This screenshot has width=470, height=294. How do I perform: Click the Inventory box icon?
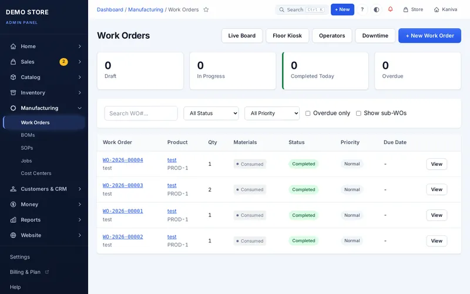click(x=13, y=93)
